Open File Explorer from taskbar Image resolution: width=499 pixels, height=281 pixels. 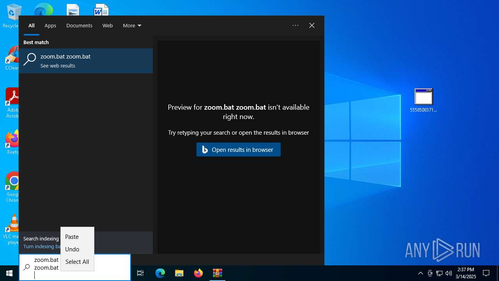[x=179, y=273]
